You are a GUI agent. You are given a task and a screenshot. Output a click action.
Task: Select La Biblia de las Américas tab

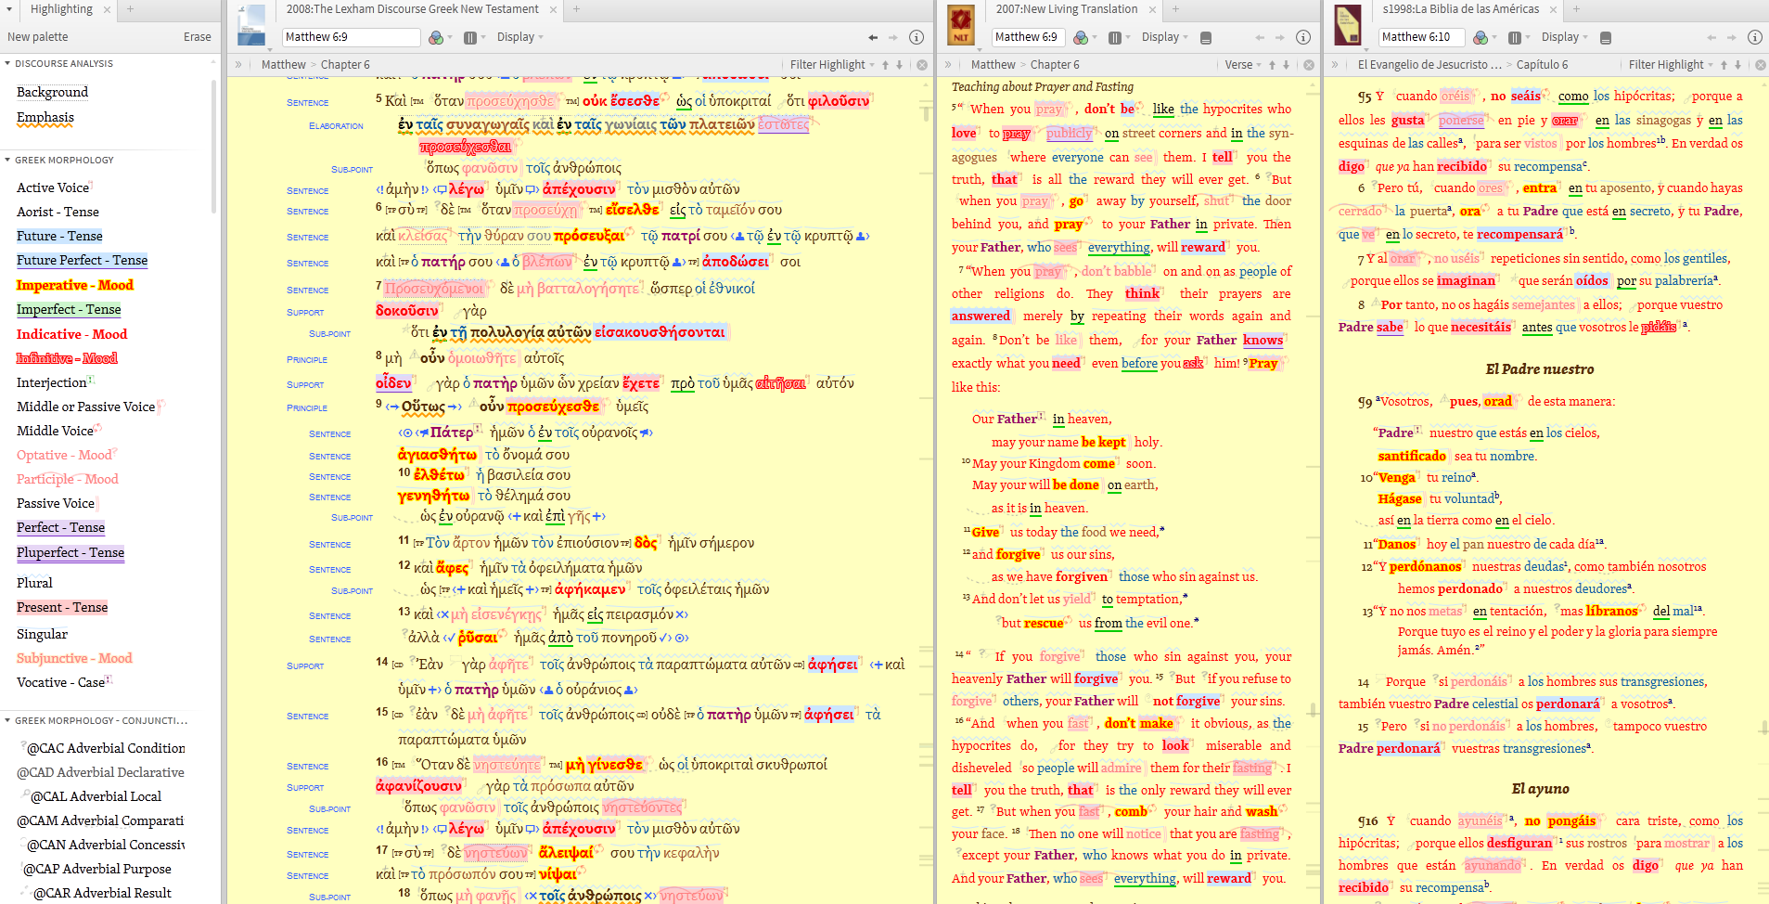1460,9
